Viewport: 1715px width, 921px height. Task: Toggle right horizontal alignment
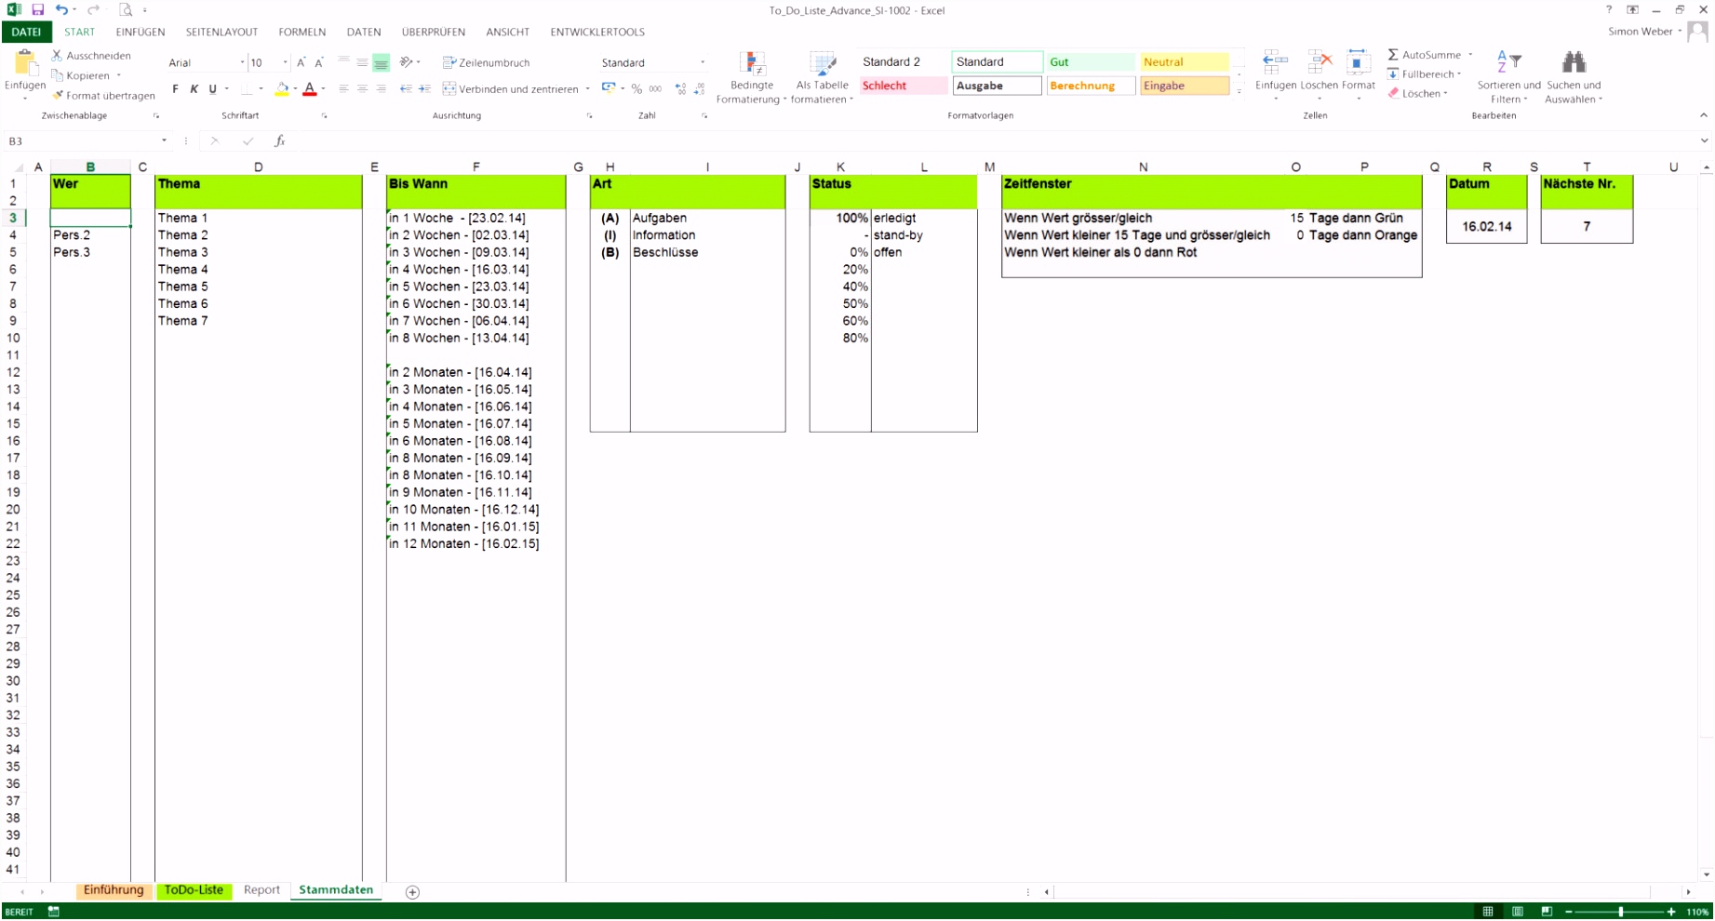381,88
